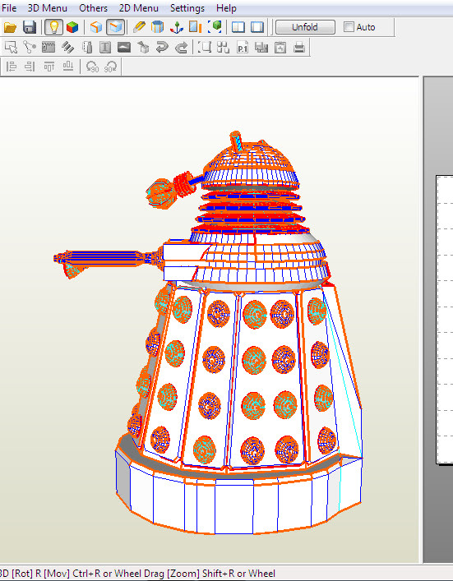
Task: Click the edit flaps tool icon
Action: click(x=49, y=48)
